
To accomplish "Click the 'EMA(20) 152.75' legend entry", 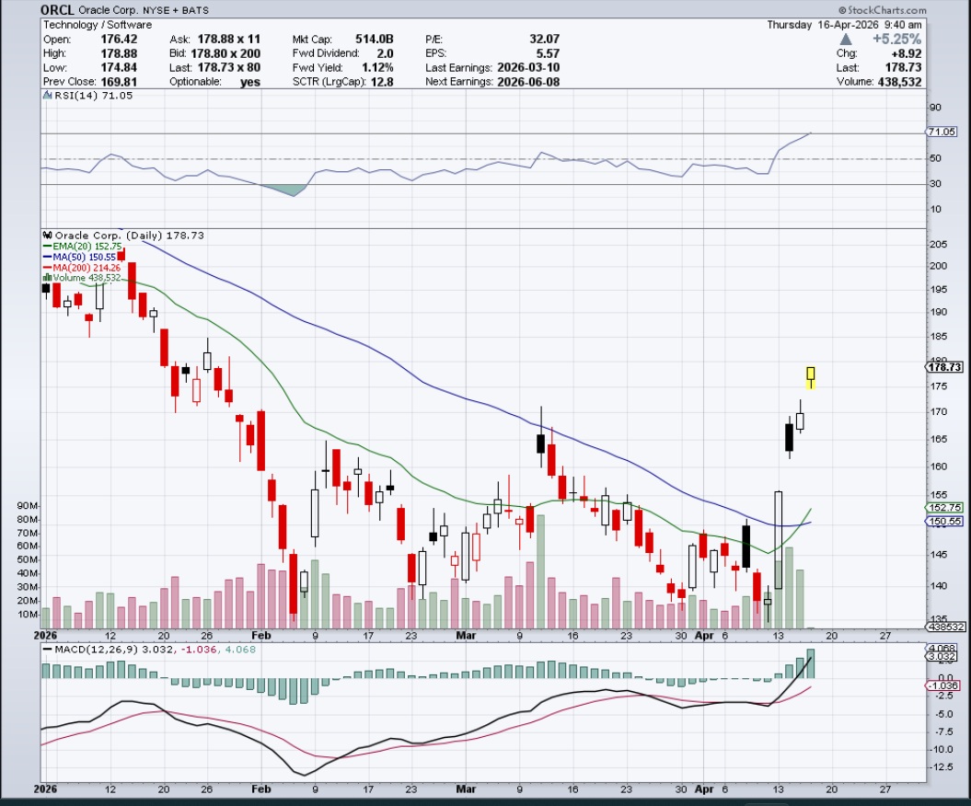I will pyautogui.click(x=83, y=247).
